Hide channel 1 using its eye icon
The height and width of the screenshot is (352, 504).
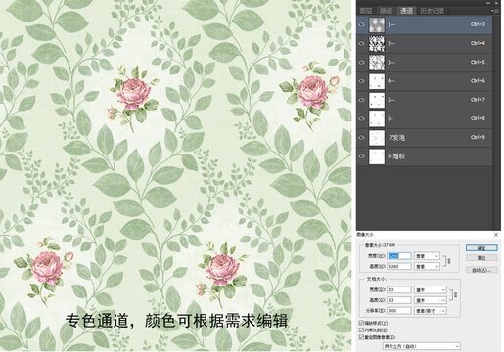361,24
